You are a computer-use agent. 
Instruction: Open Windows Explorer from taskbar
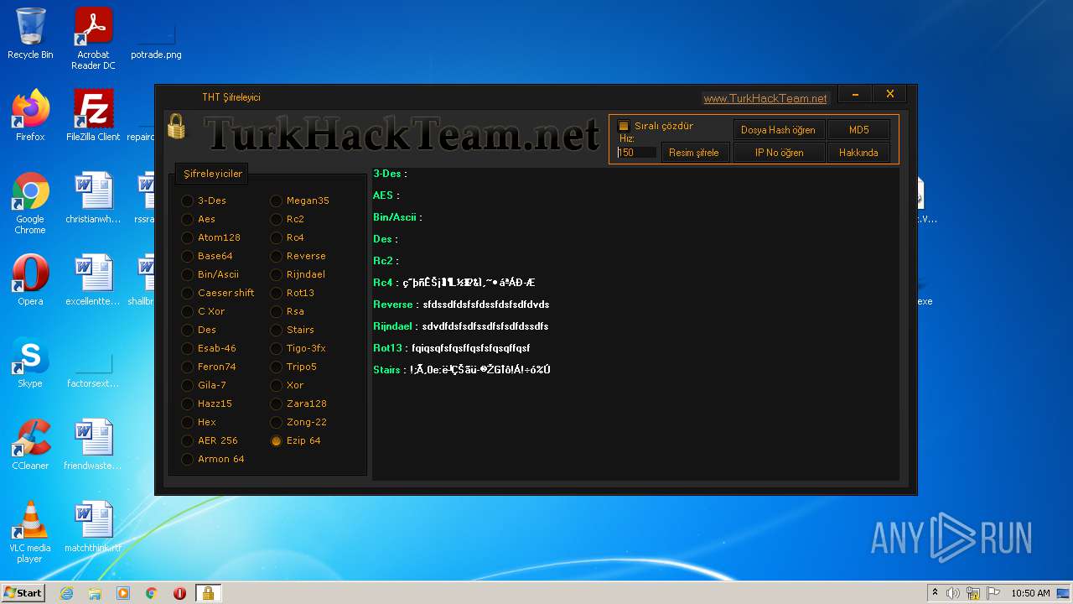(95, 593)
